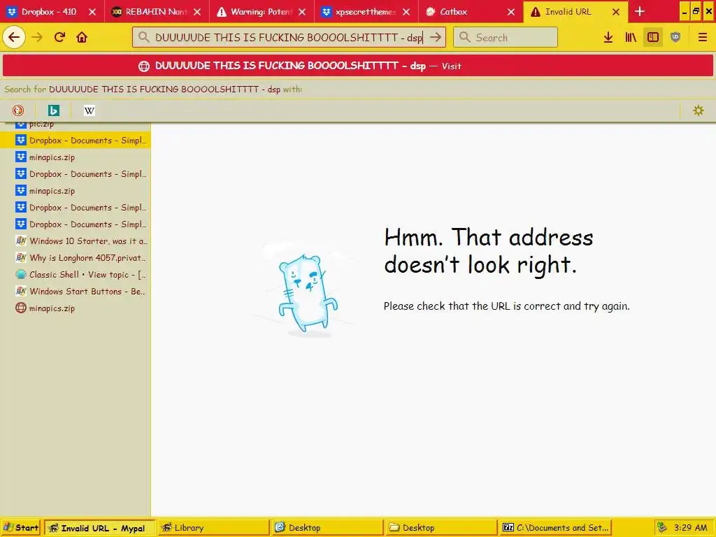716x537 pixels.
Task: Go to the home page icon
Action: coord(82,37)
